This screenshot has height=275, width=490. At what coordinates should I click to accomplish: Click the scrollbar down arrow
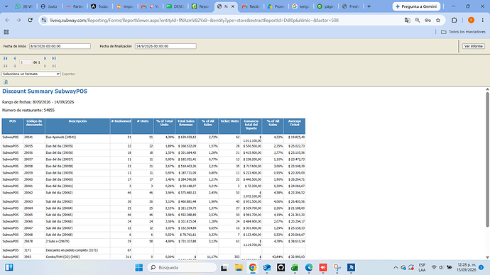point(487,257)
